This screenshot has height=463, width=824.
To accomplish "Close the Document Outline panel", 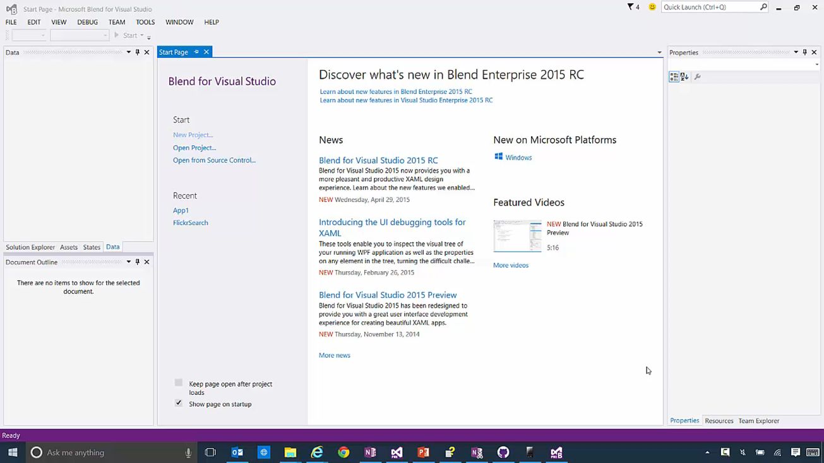I will coord(147,262).
